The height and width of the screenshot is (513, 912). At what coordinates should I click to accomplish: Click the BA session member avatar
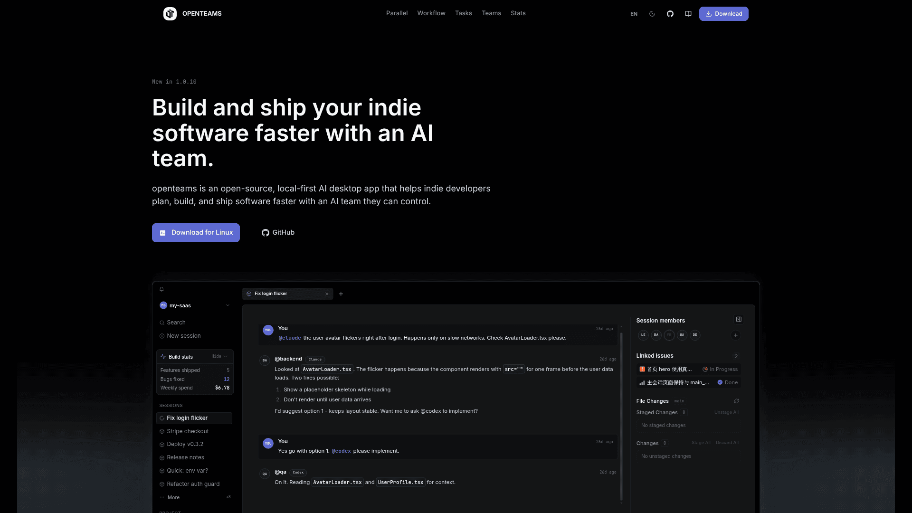tap(656, 335)
